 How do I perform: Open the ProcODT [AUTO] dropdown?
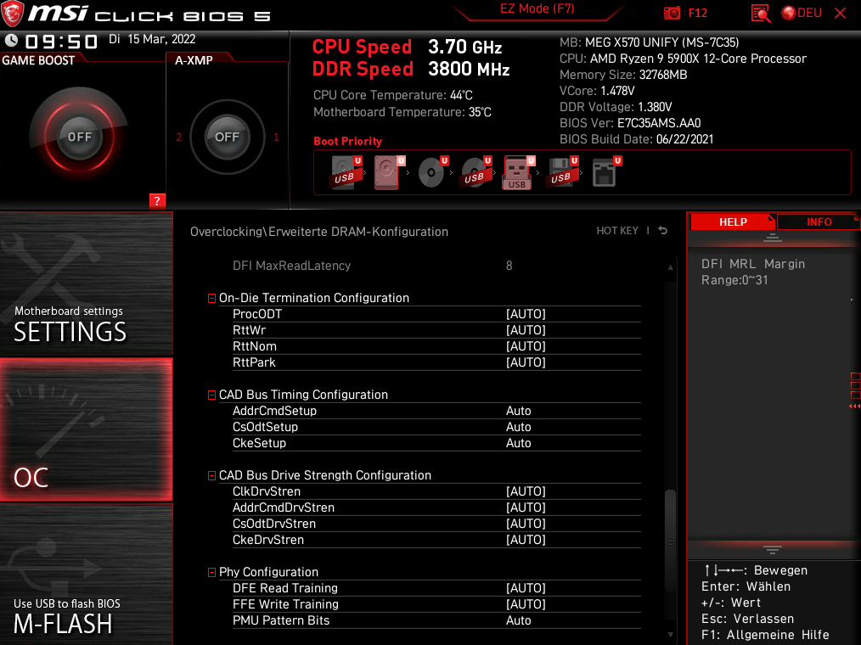526,314
